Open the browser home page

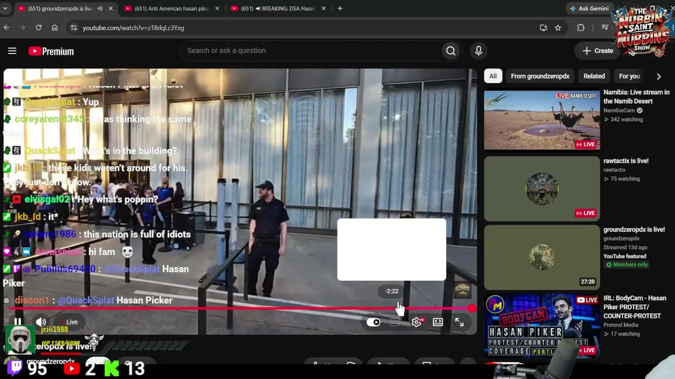[x=55, y=27]
